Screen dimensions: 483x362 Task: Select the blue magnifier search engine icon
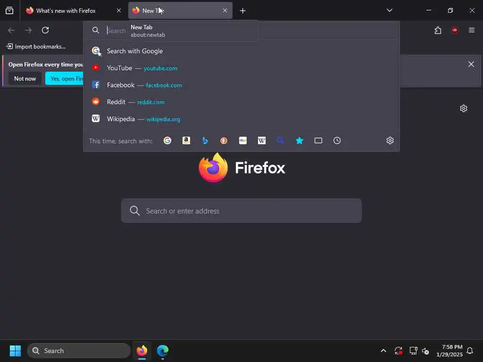tap(280, 140)
